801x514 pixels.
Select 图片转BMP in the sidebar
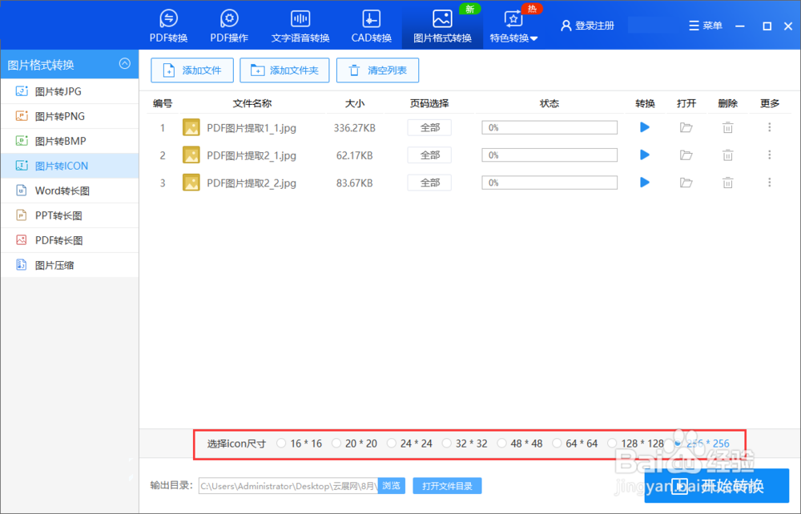(70, 141)
